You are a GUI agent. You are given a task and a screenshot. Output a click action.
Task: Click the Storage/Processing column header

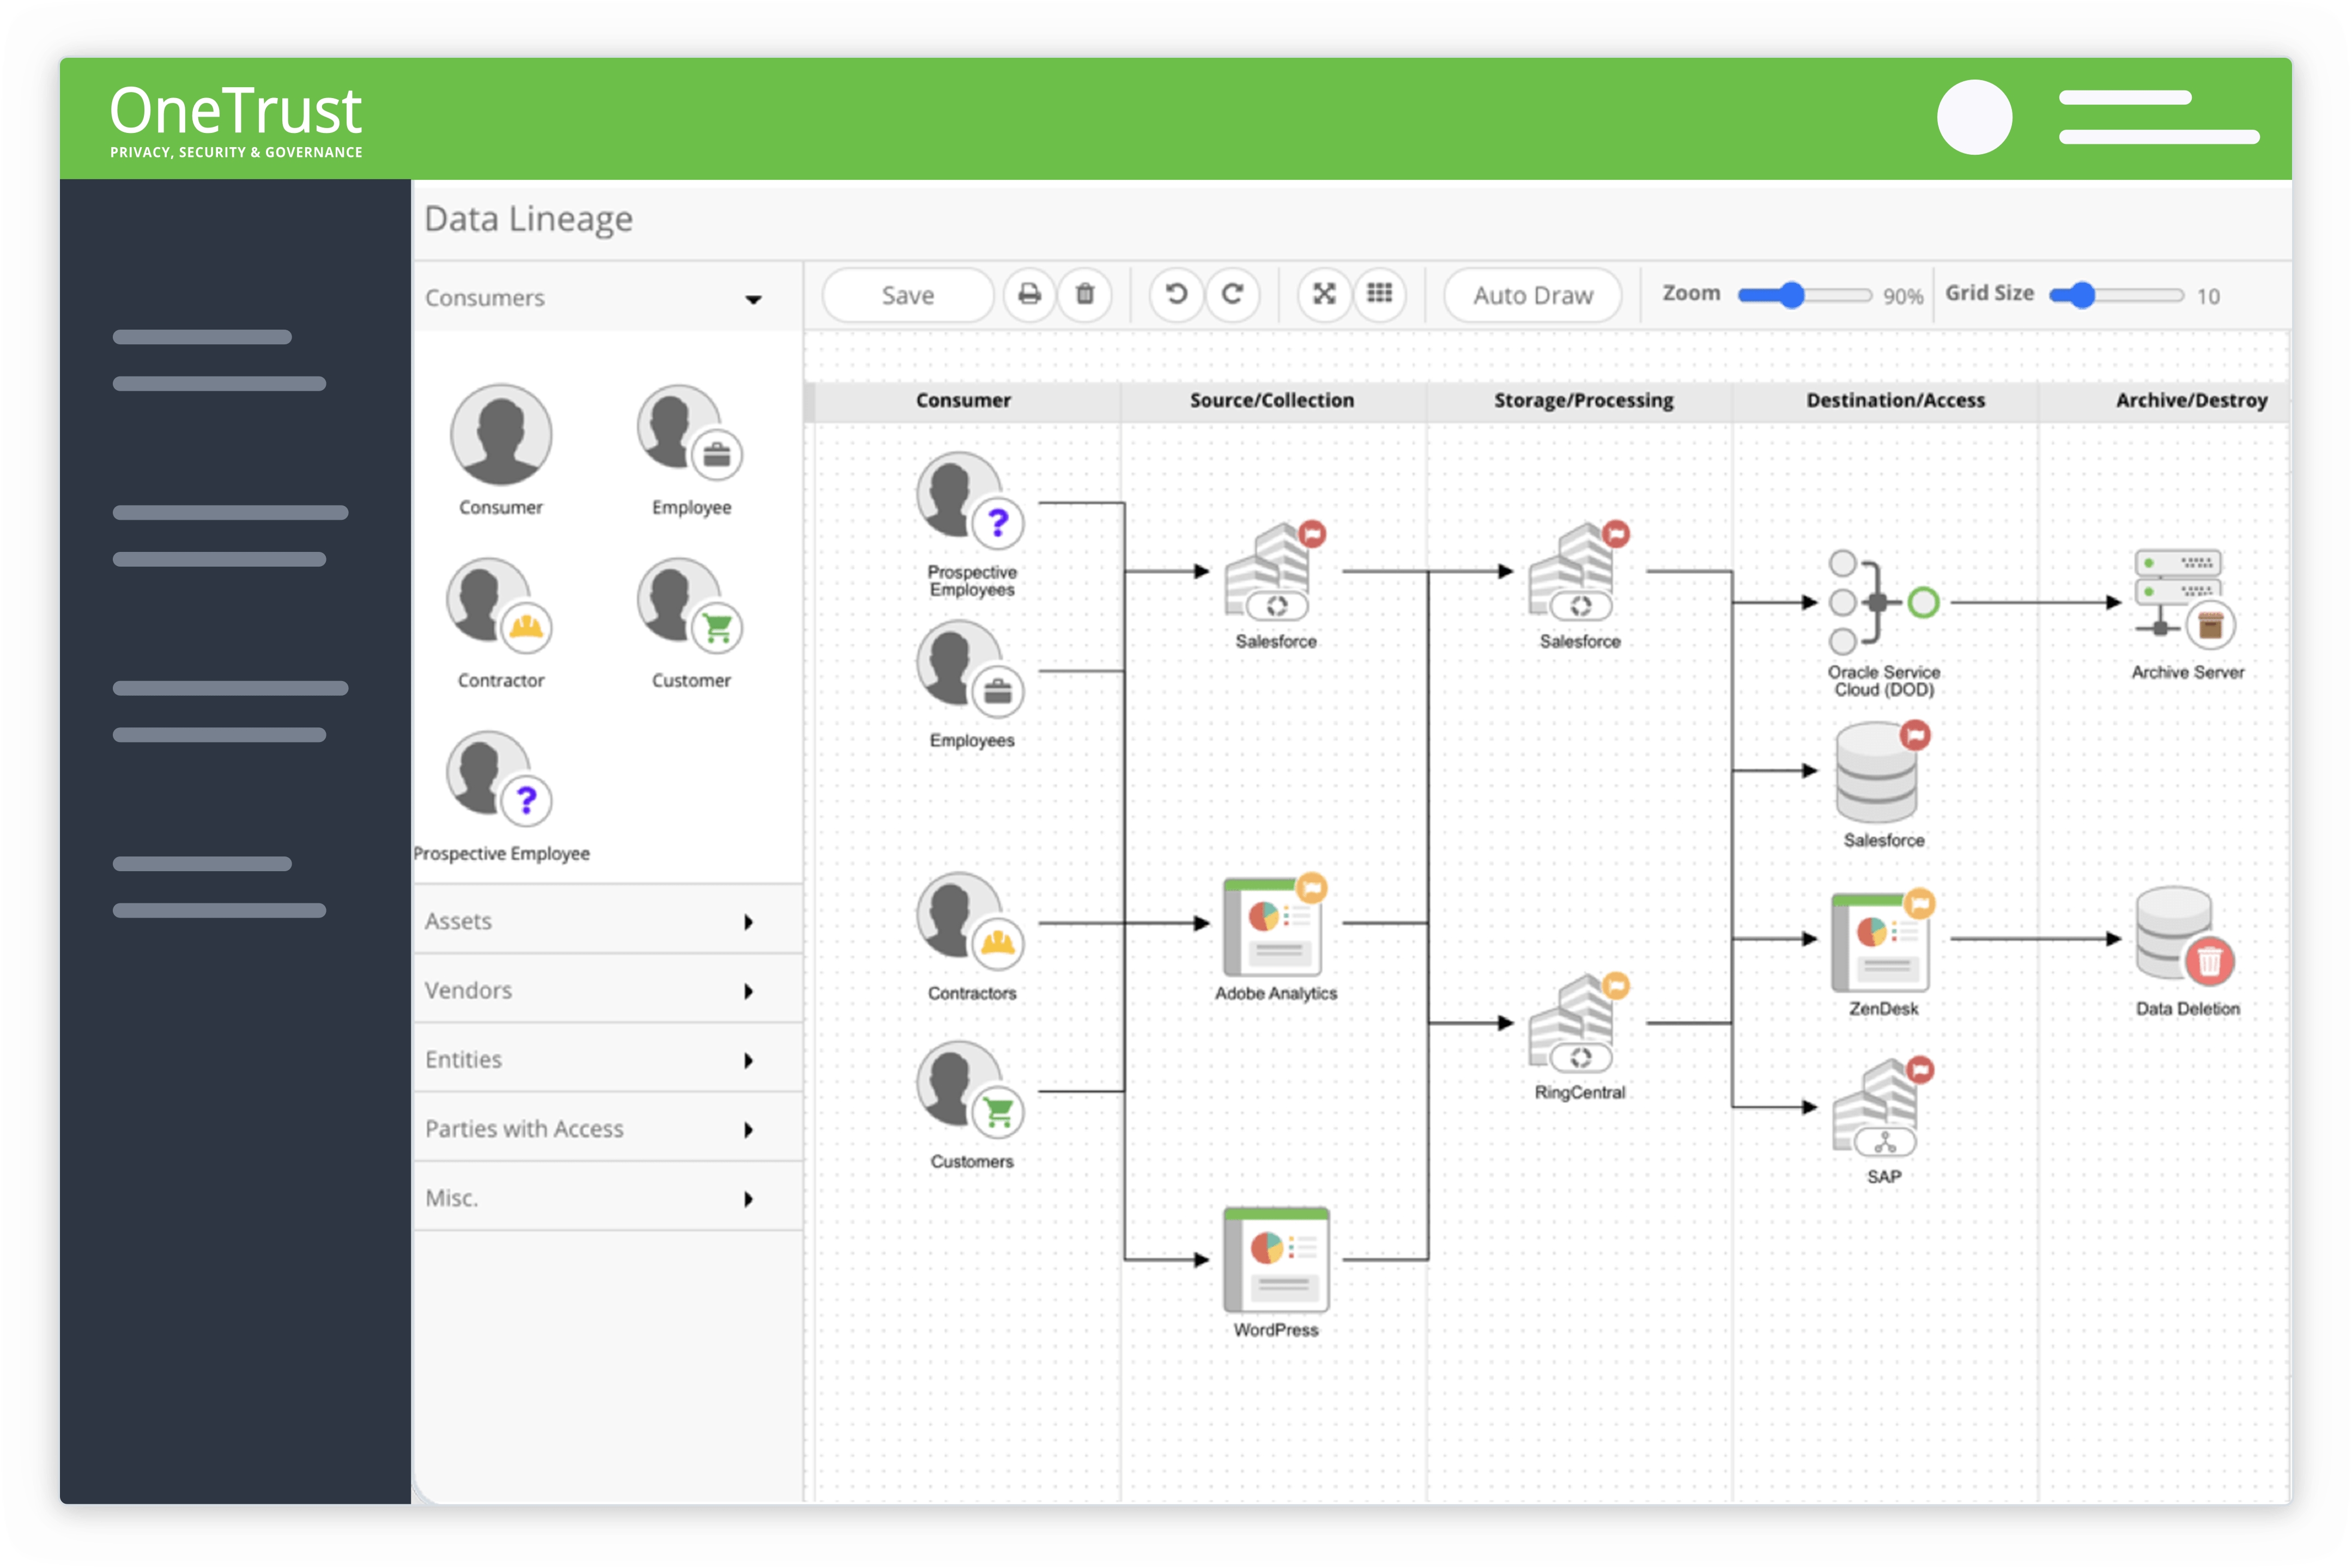click(x=1583, y=400)
